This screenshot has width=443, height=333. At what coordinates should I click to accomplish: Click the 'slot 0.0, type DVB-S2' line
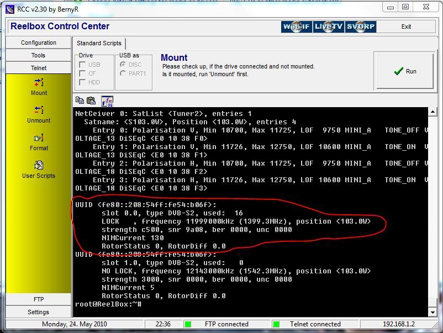(172, 213)
